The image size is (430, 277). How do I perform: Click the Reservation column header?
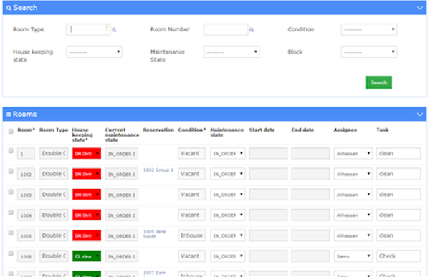[x=158, y=130]
